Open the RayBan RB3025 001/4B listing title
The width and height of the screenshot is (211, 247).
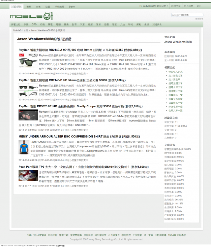pyautogui.click(x=80, y=106)
